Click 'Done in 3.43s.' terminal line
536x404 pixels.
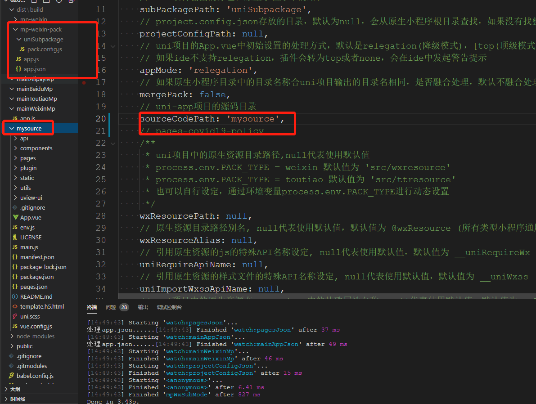point(113,402)
